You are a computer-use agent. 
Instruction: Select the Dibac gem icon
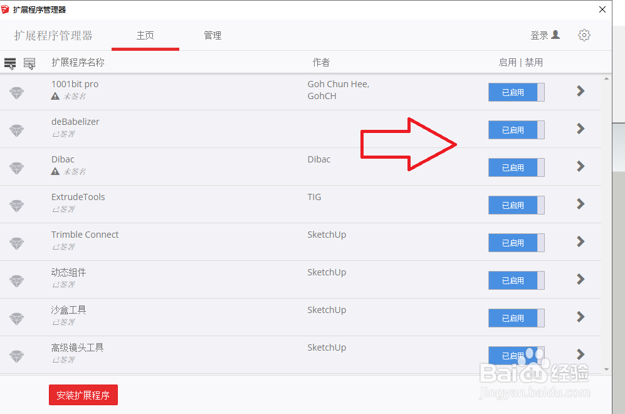[x=17, y=168]
